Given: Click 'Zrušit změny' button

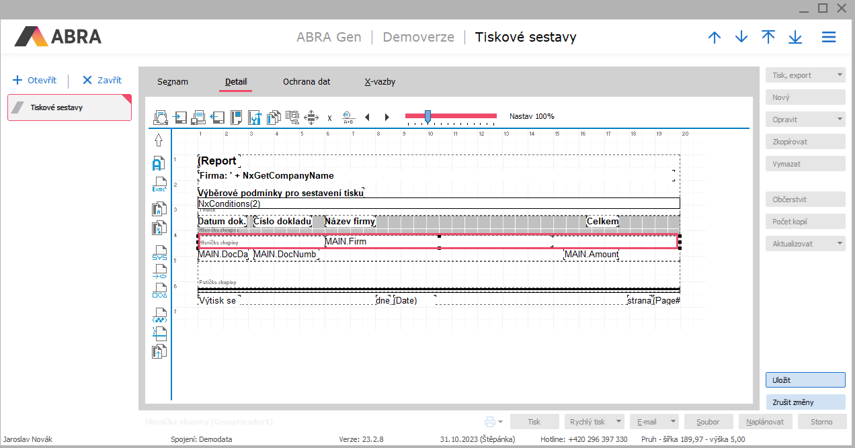Looking at the screenshot, I should 805,402.
